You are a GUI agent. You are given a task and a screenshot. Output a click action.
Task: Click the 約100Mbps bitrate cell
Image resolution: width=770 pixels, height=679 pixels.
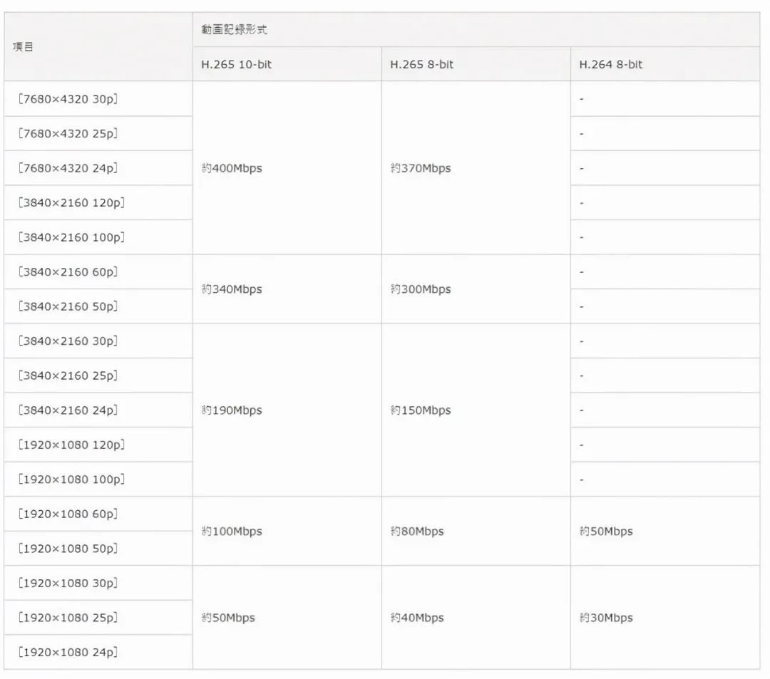[x=232, y=532]
